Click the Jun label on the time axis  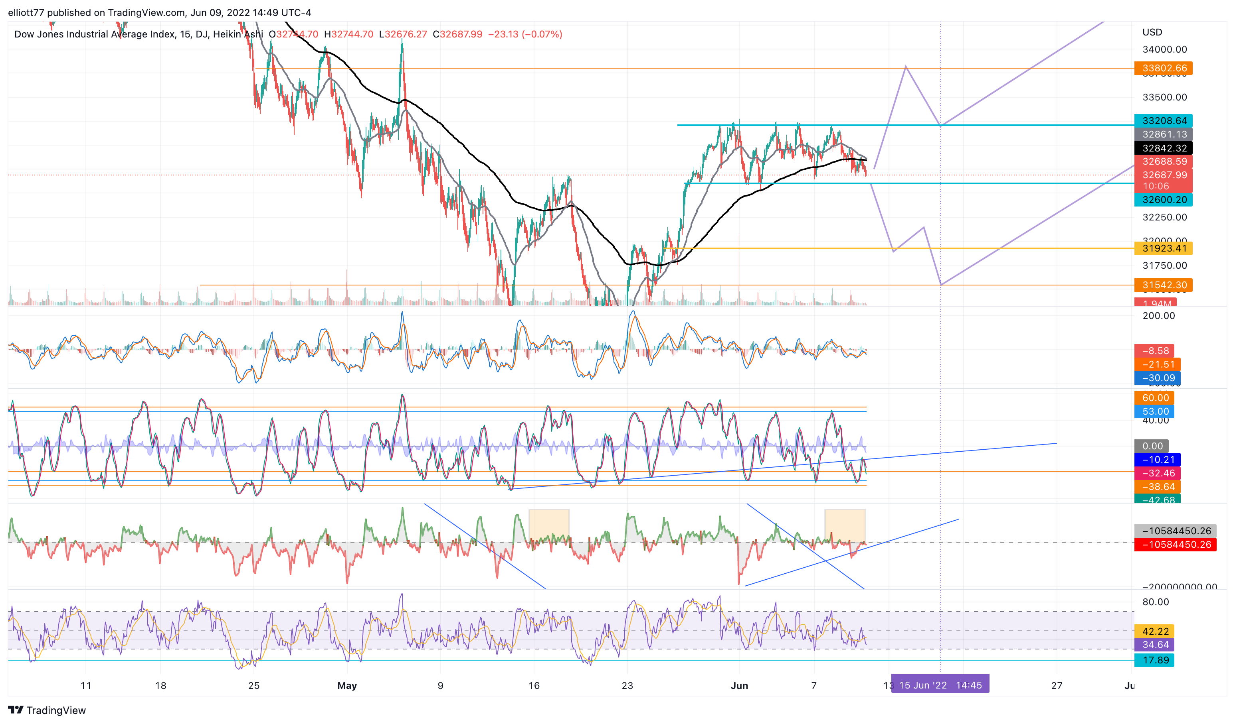[x=739, y=686]
